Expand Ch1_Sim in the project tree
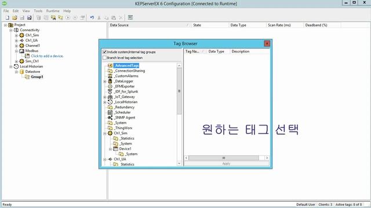Viewport: 371px width, 208px height. pyautogui.click(x=16, y=35)
